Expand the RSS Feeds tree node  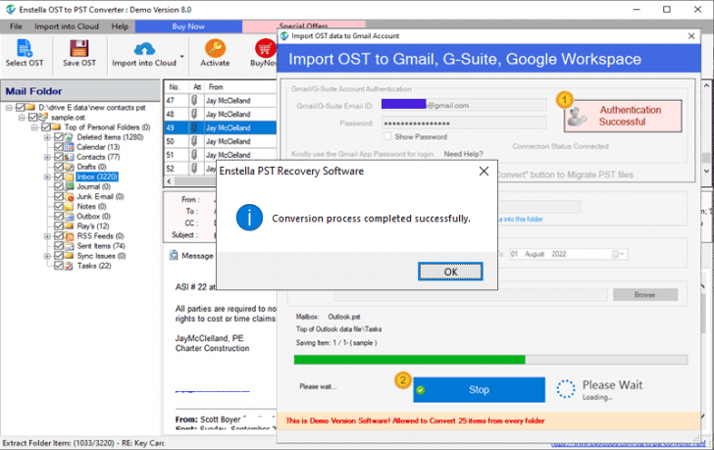[x=47, y=236]
